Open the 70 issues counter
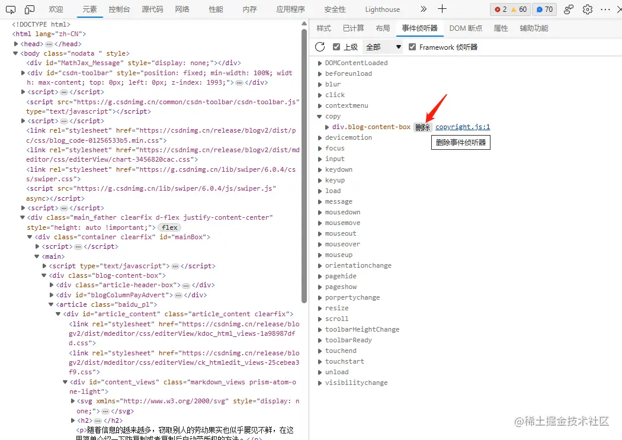 tap(544, 9)
